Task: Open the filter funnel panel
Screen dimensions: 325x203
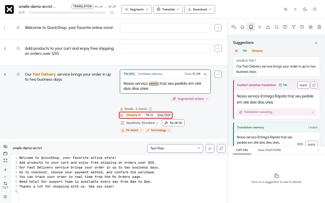Action: point(294,27)
